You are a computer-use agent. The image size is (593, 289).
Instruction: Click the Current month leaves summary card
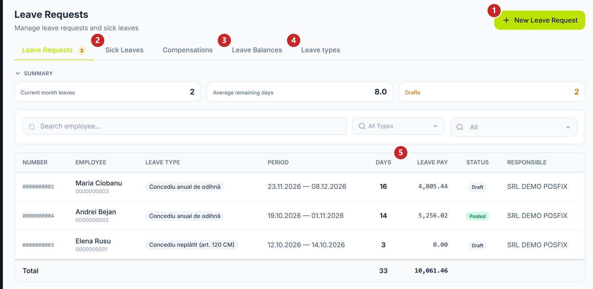point(108,92)
